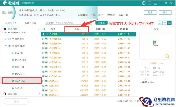The image size is (176, 107).
Task: Sort by 大小 column header
Action: coord(77,29)
